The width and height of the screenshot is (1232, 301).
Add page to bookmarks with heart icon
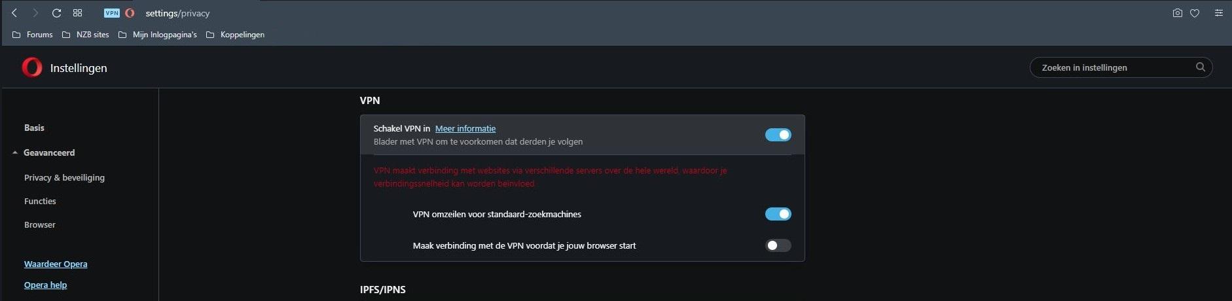click(1195, 13)
